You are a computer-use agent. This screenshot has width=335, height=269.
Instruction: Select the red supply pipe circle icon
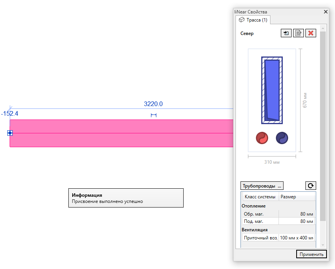point(262,138)
